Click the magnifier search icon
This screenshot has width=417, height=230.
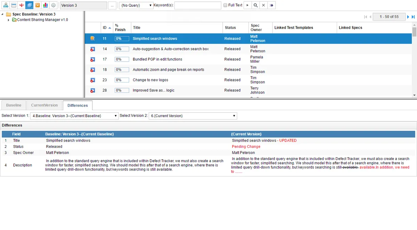[255, 5]
